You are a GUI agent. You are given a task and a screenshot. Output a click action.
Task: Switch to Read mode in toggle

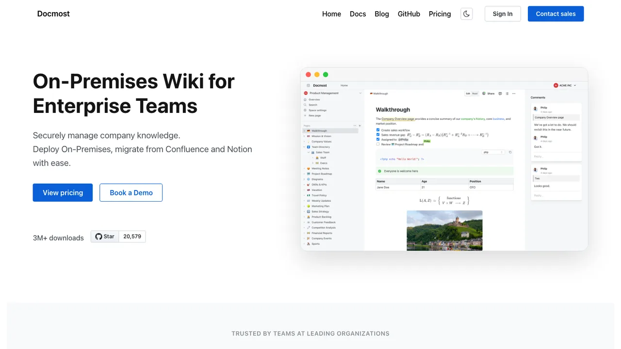[475, 94]
